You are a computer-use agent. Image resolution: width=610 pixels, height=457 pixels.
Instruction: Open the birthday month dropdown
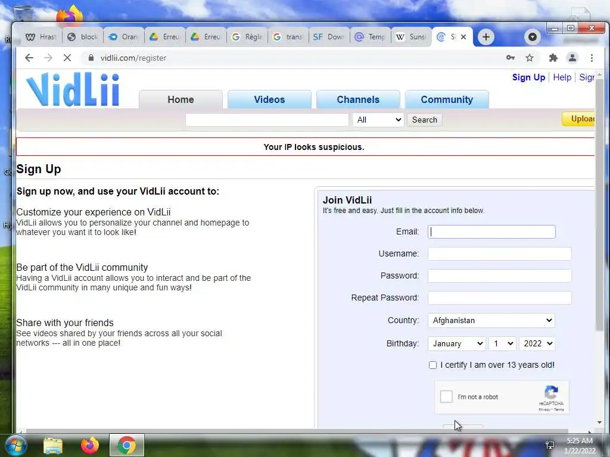coord(457,343)
